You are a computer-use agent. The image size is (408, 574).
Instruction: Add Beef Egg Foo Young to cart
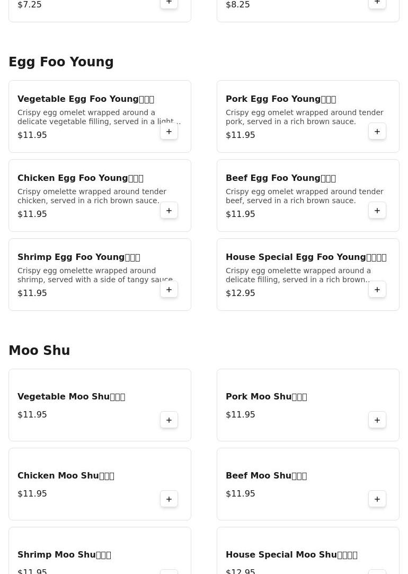coord(377,211)
